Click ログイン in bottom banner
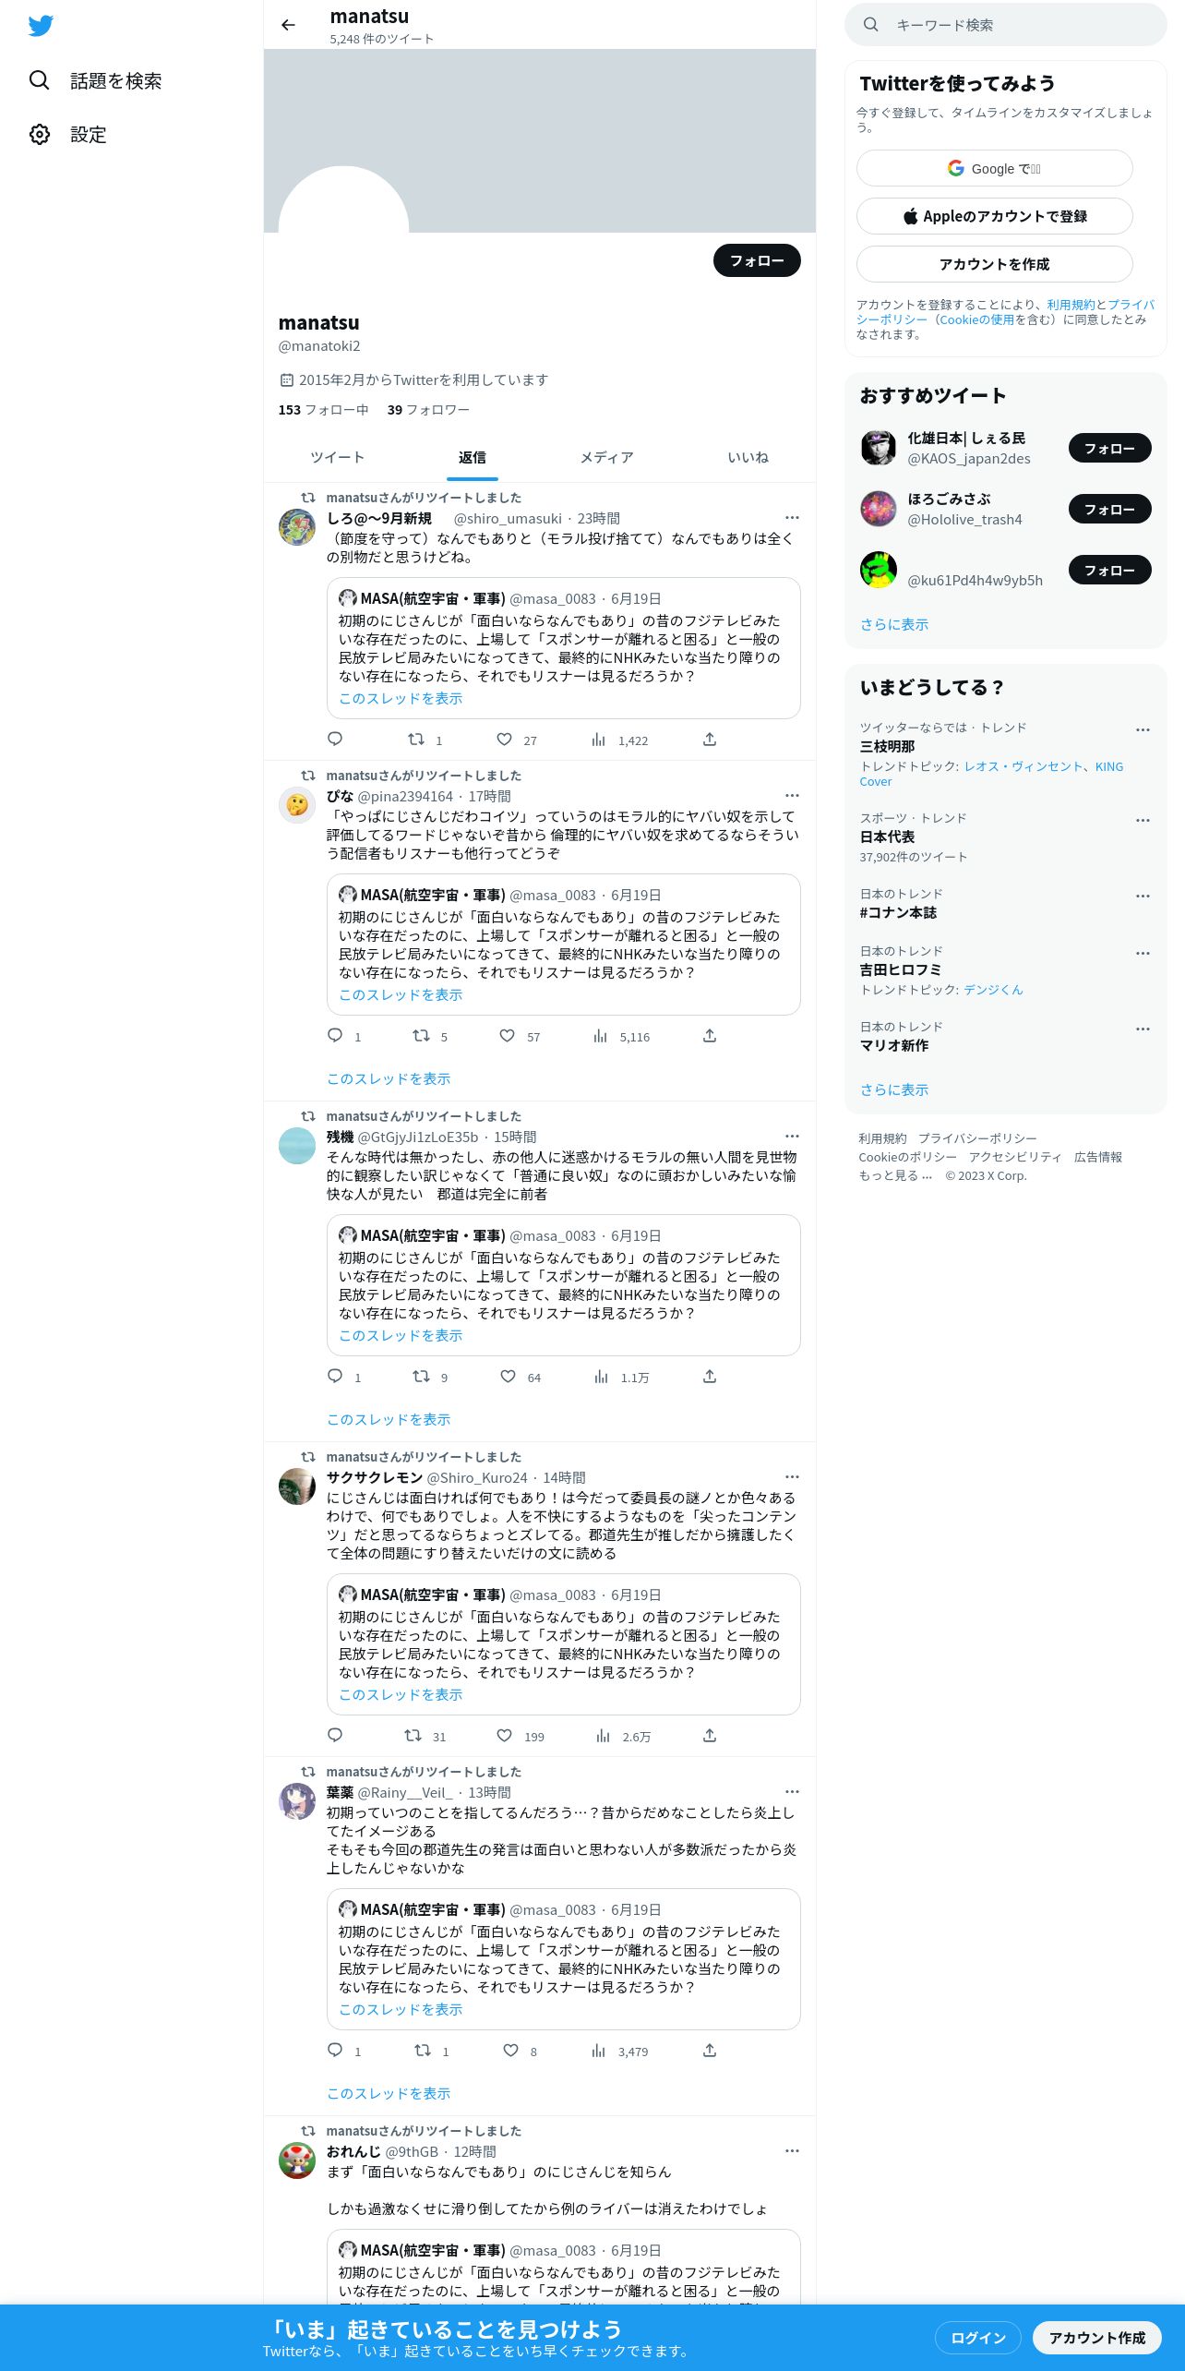The width and height of the screenshot is (1185, 2371). [x=977, y=2337]
